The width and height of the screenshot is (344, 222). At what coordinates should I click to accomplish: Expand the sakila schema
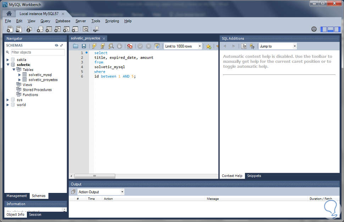8,60
